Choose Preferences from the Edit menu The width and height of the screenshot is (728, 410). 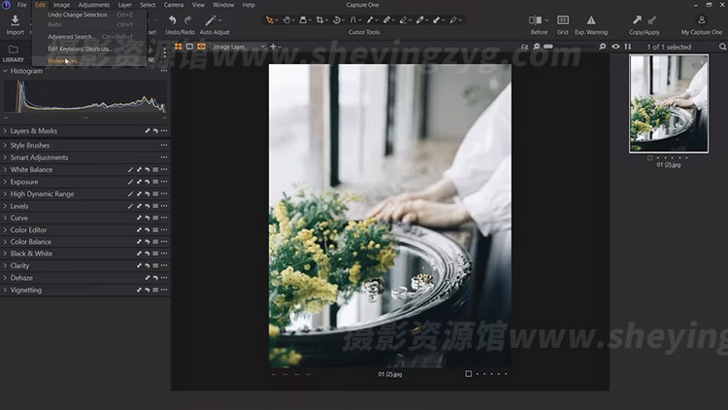point(62,60)
